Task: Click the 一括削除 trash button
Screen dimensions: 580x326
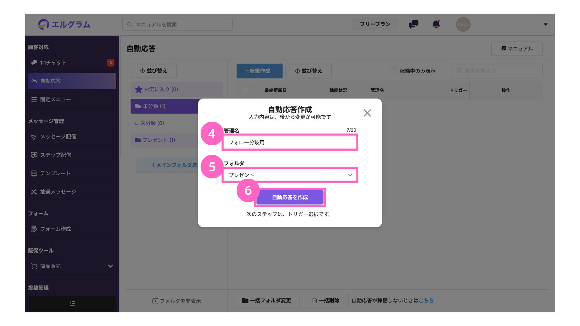Action: coord(325,300)
